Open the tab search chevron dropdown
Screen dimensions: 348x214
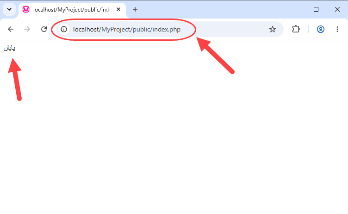[x=9, y=9]
